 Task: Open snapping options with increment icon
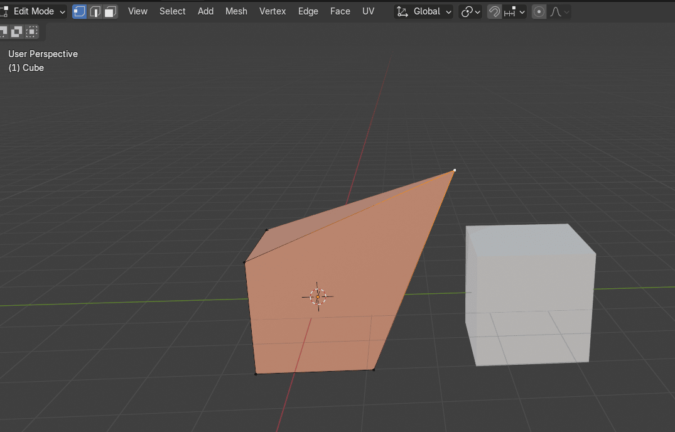(515, 11)
